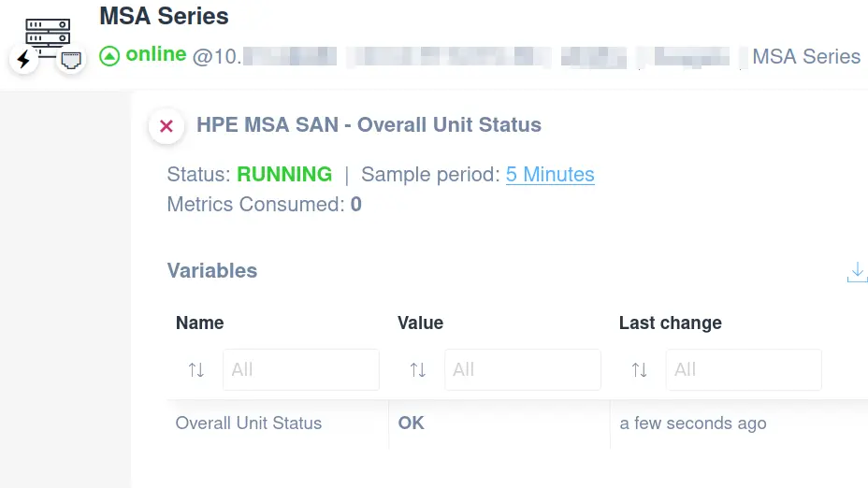Sort variables by Name column

click(196, 369)
